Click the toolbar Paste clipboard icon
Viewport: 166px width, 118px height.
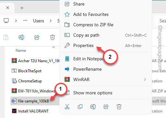coord(6,37)
